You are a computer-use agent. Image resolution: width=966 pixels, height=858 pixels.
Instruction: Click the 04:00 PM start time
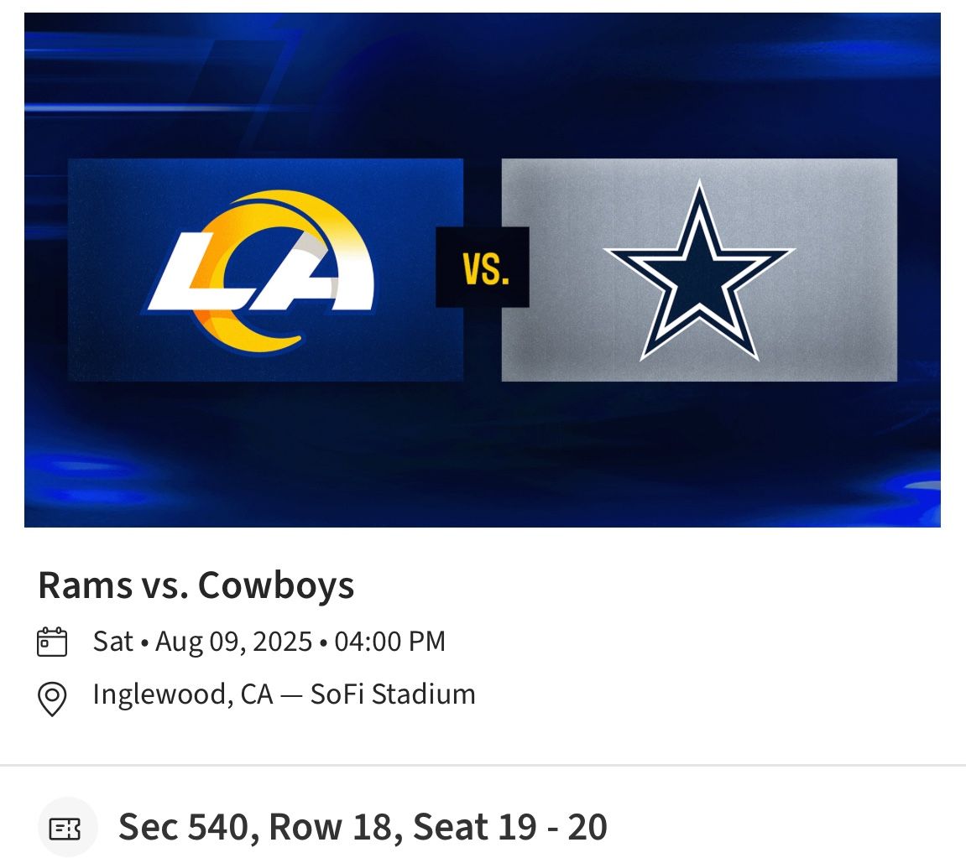pos(390,642)
